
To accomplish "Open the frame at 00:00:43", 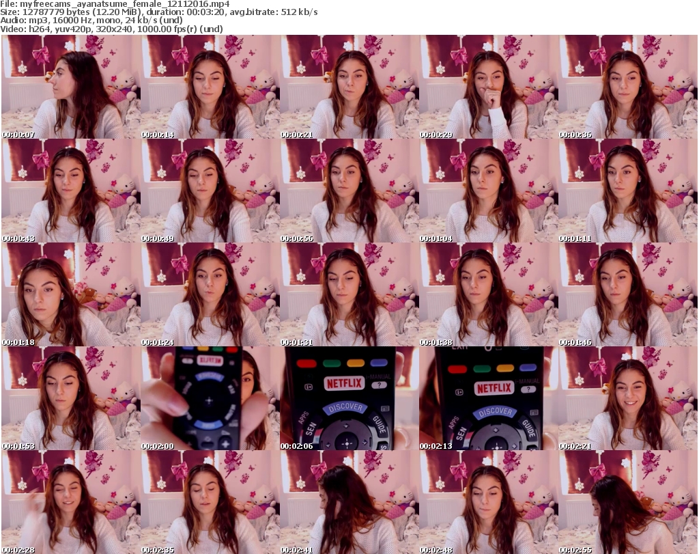I will [x=71, y=191].
